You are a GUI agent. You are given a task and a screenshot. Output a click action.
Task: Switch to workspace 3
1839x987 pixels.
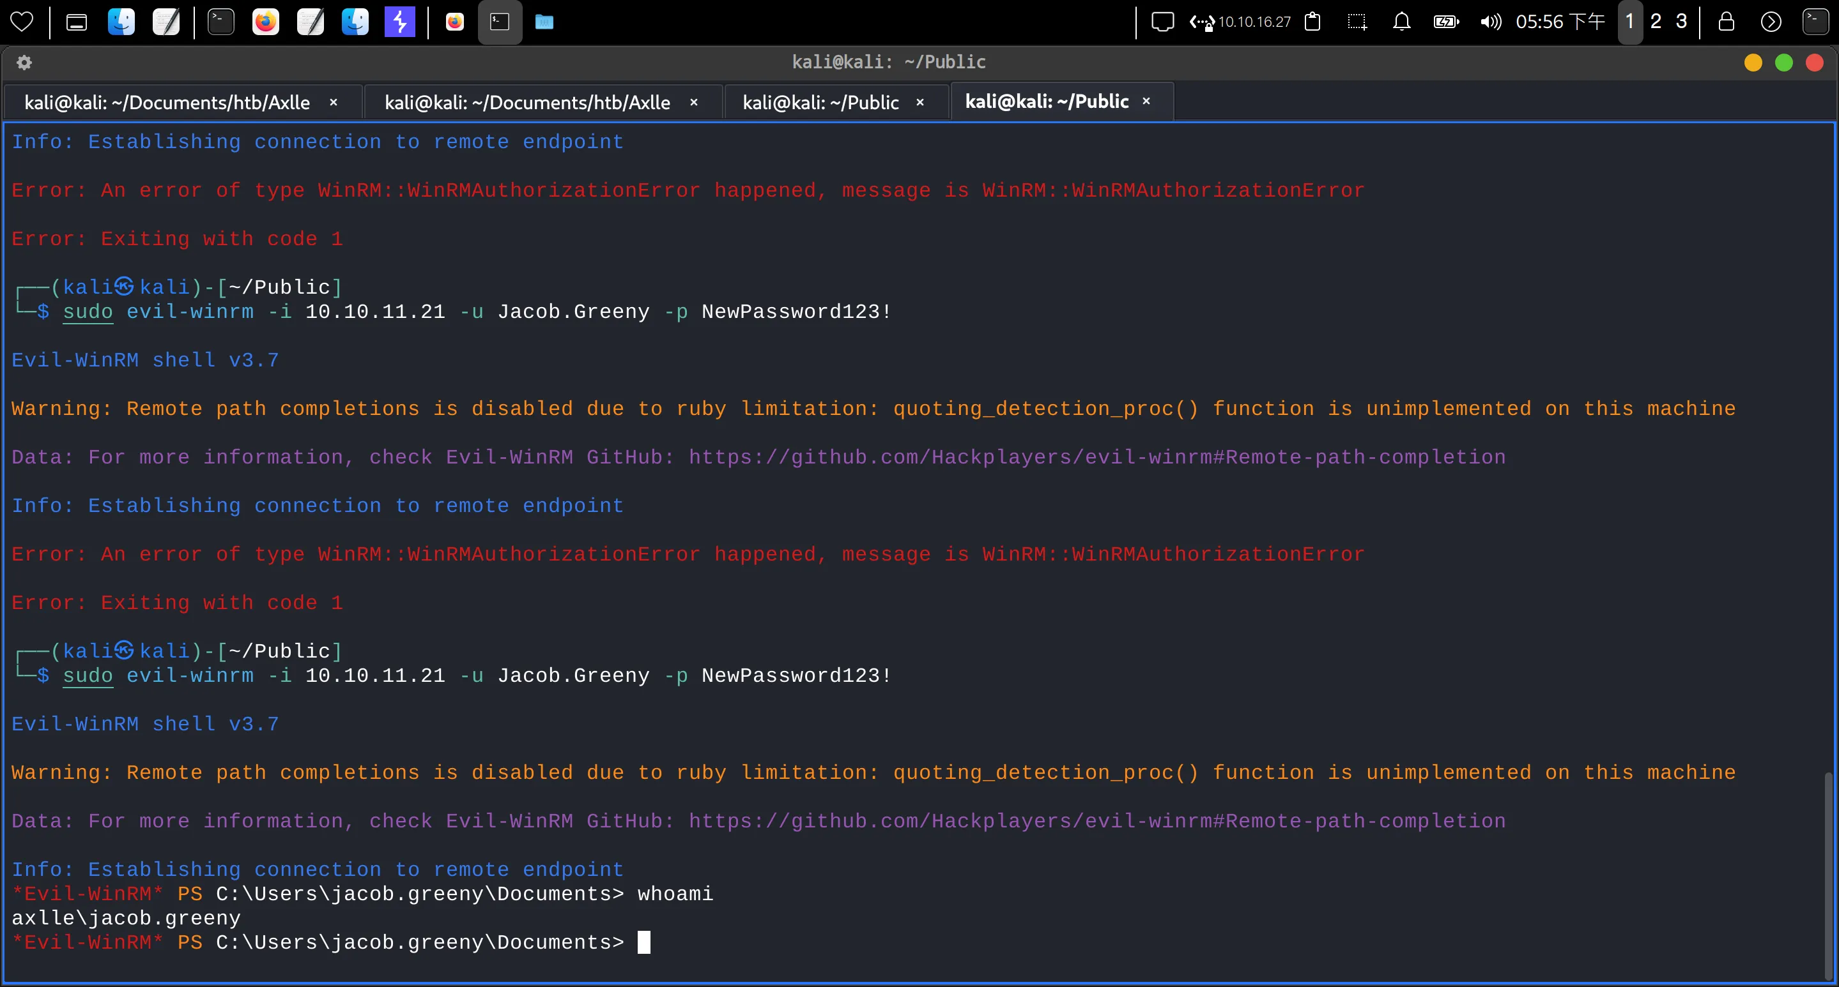coord(1681,22)
